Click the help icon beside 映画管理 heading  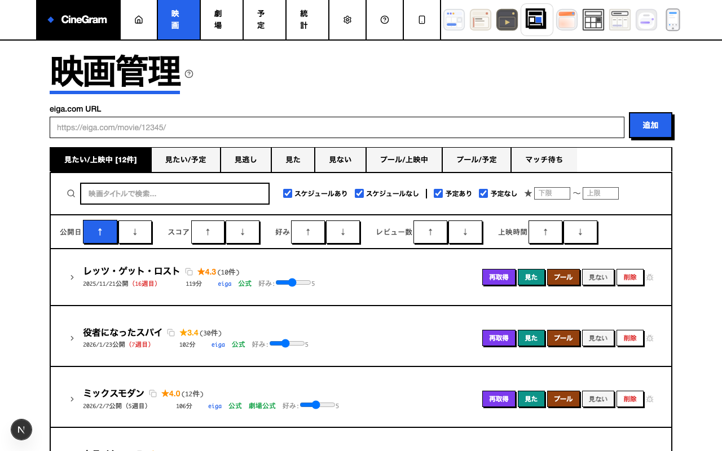click(189, 74)
